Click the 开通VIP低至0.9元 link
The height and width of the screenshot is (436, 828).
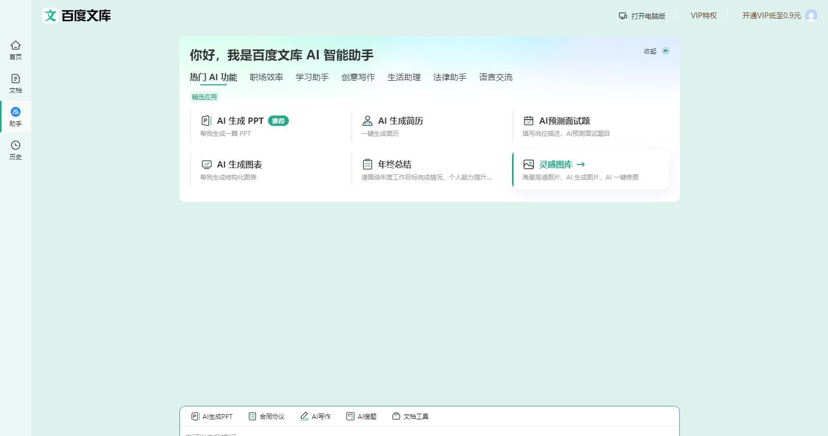772,16
